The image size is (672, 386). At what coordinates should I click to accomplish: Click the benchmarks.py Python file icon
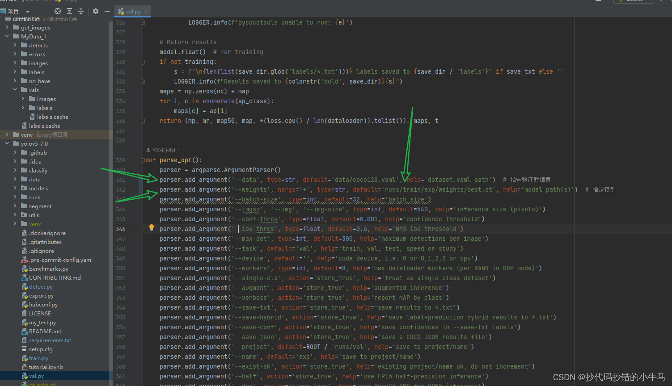click(x=25, y=269)
